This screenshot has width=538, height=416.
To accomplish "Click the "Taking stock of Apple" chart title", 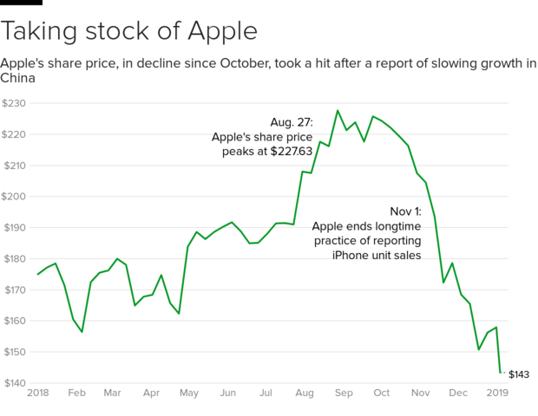I will tap(129, 31).
